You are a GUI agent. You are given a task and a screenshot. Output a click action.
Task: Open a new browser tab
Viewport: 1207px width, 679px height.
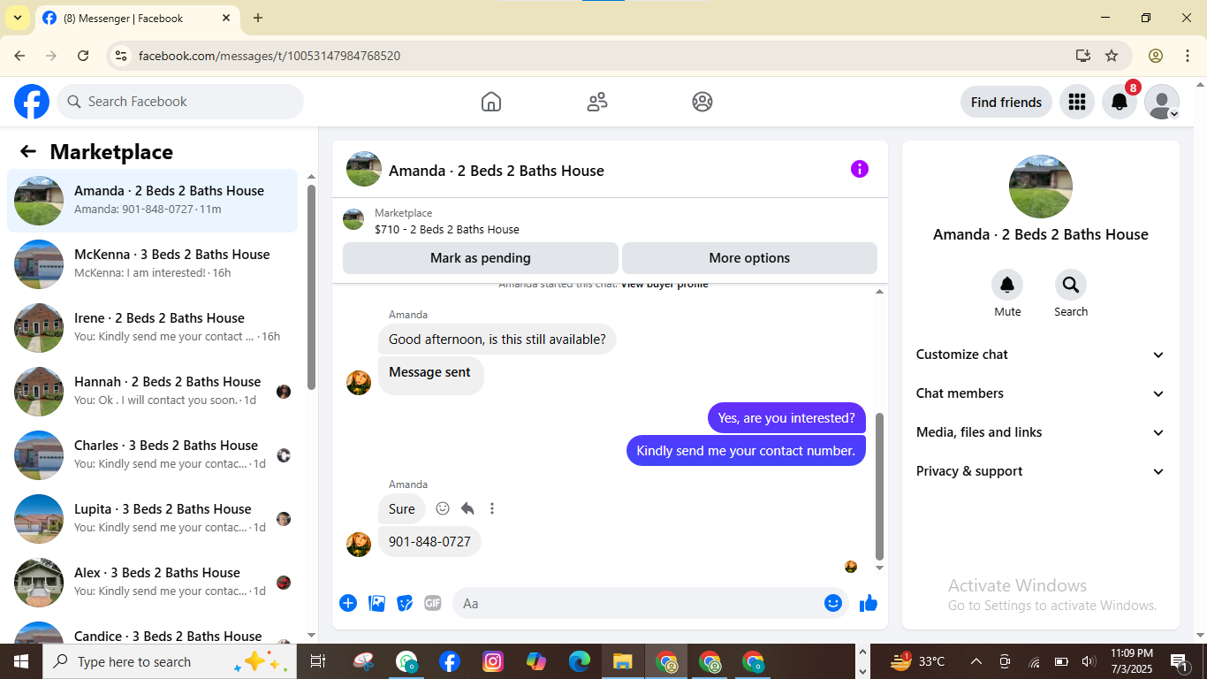coord(258,18)
